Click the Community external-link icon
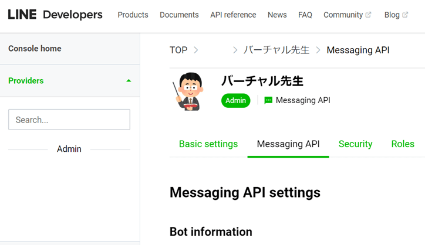The image size is (425, 245). (368, 15)
